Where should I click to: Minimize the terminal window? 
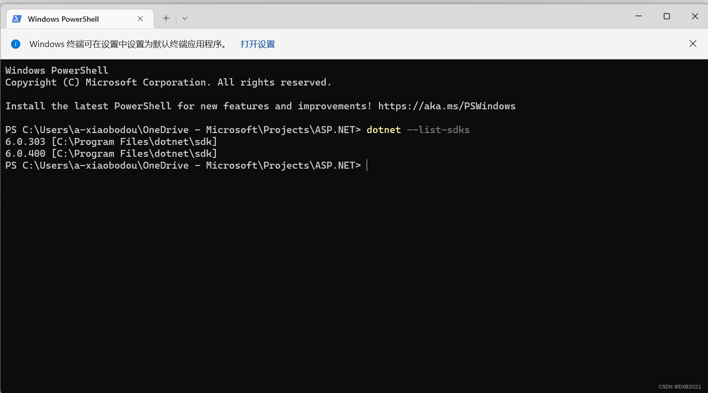pyautogui.click(x=638, y=16)
